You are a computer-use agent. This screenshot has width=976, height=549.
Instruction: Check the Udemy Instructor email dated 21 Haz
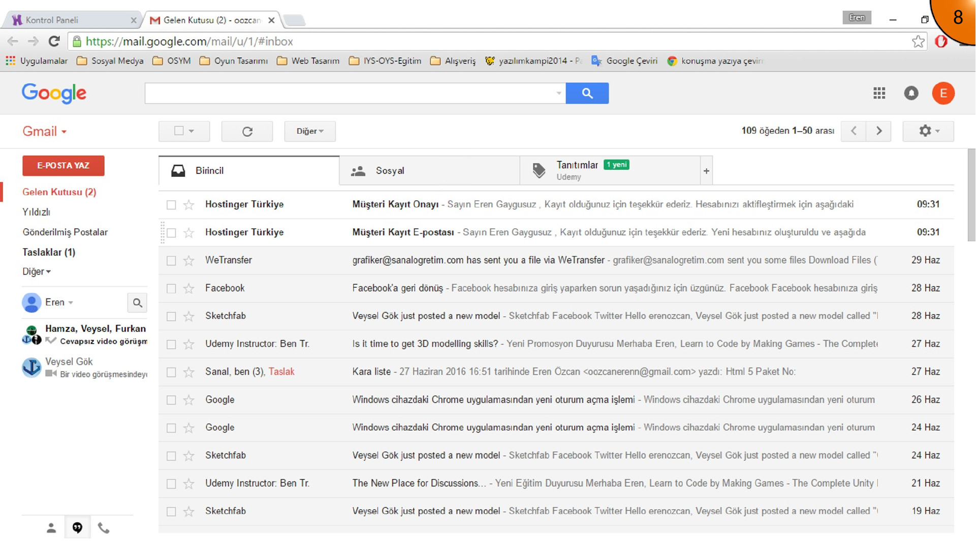tap(171, 483)
